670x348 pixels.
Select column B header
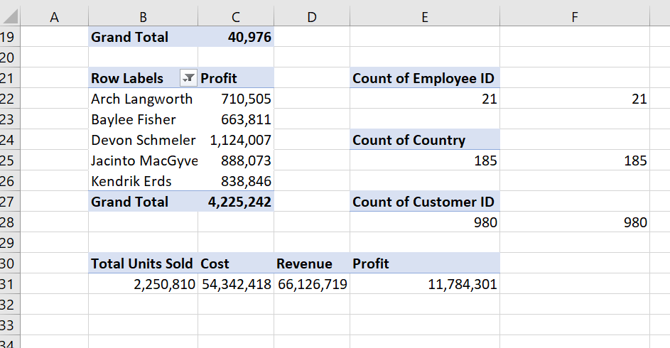(x=143, y=17)
